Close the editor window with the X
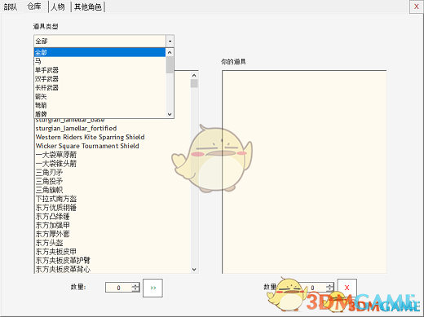Screen dimensions: 424x317 [x=416, y=7]
